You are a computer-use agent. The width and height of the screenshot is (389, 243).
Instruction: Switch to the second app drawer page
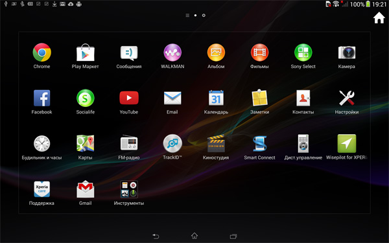coord(204,16)
